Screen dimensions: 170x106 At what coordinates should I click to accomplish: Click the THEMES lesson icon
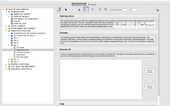point(12,21)
